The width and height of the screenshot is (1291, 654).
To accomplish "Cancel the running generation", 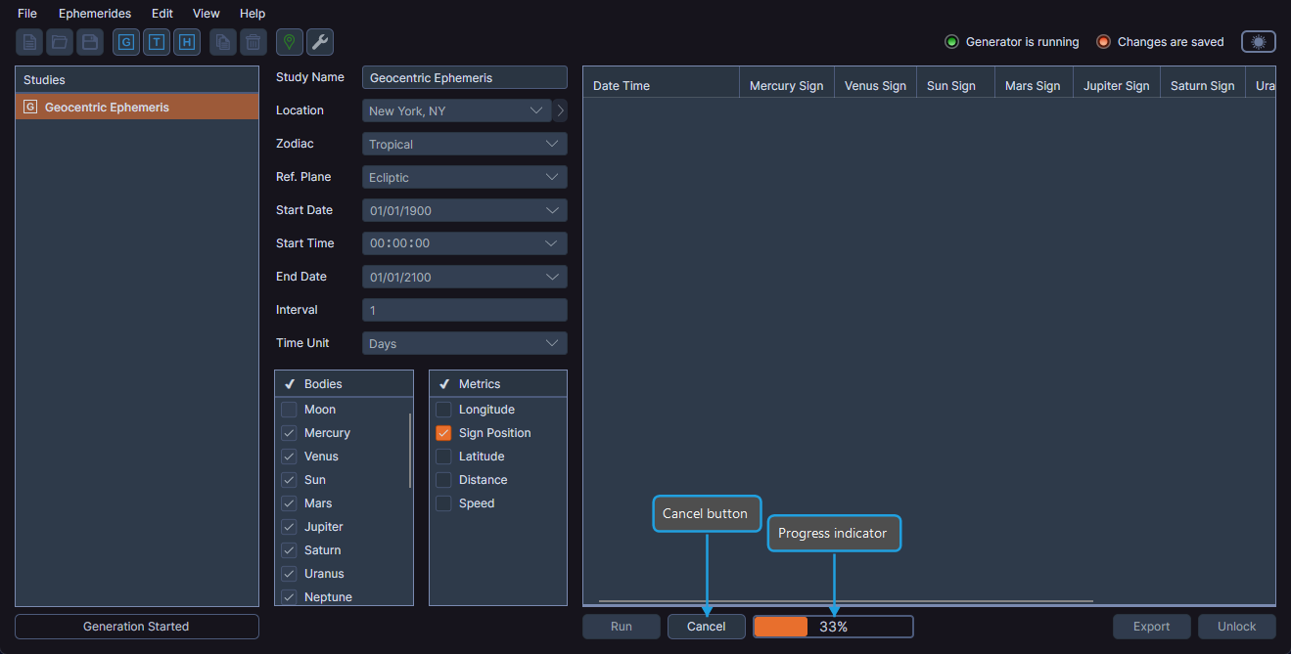I will pyautogui.click(x=706, y=627).
